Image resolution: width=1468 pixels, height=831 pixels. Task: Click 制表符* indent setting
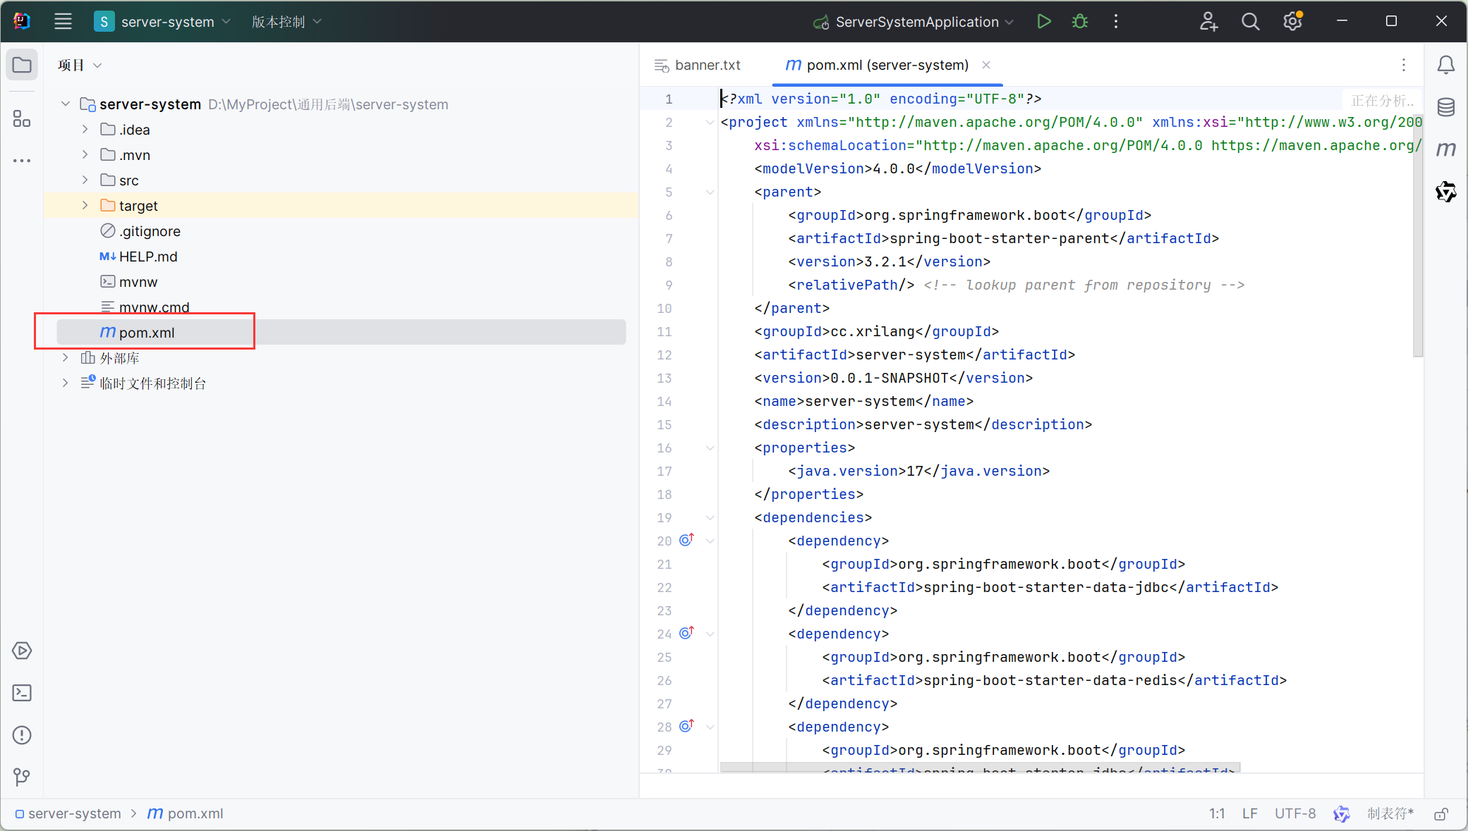point(1390,813)
